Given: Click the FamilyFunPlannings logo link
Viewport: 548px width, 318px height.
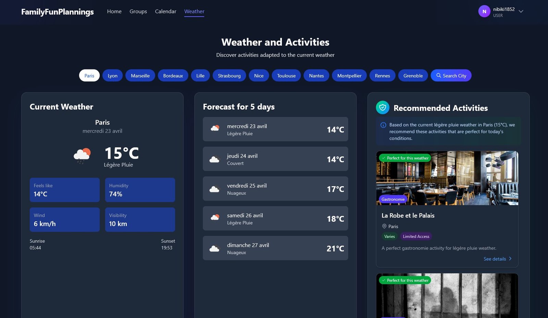Looking at the screenshot, I should click(57, 12).
